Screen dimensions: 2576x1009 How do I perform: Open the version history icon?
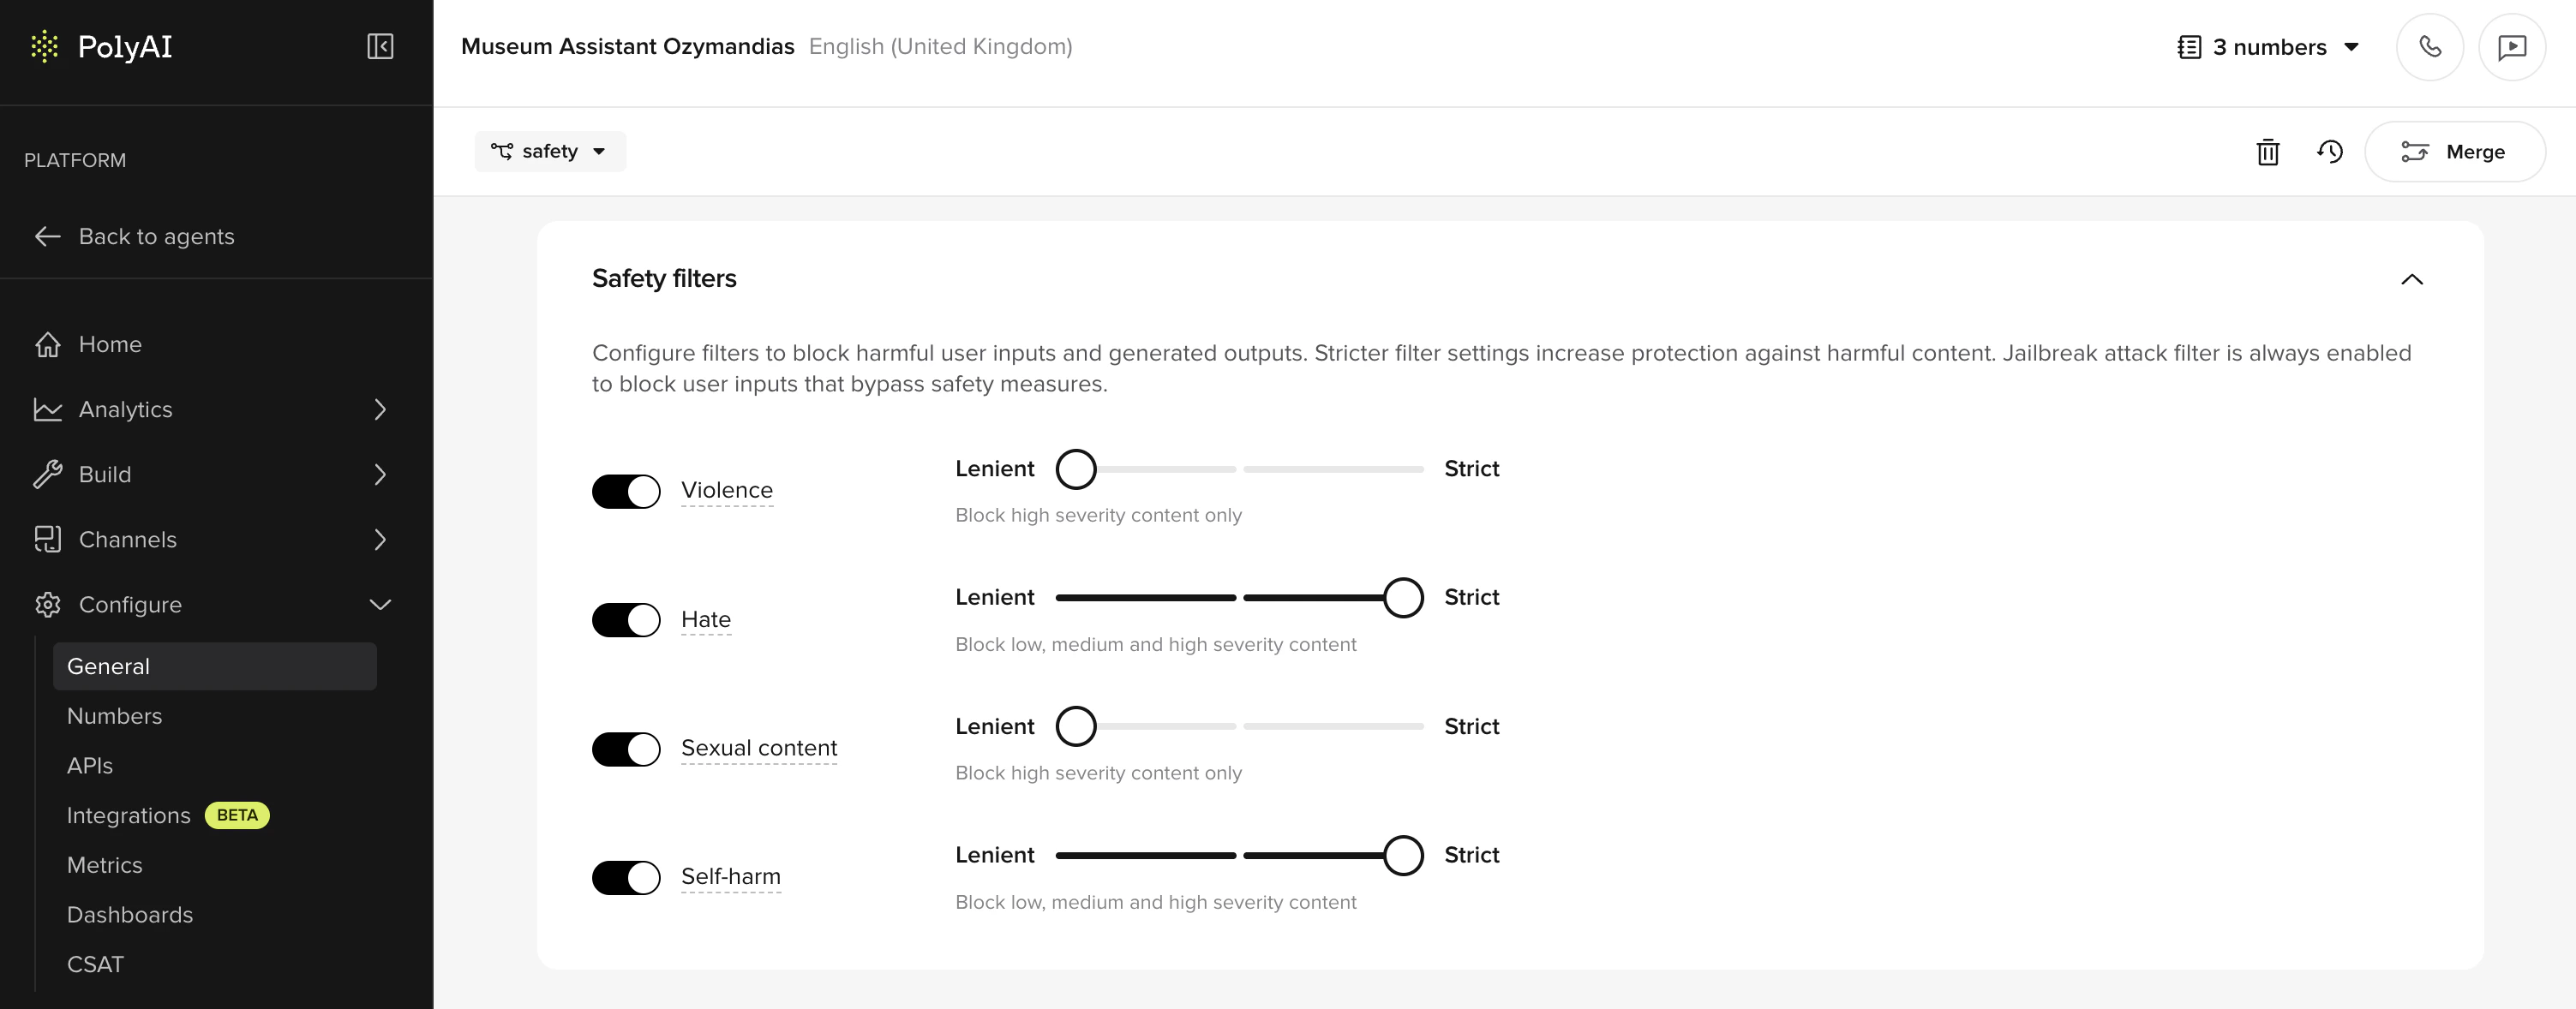tap(2330, 152)
